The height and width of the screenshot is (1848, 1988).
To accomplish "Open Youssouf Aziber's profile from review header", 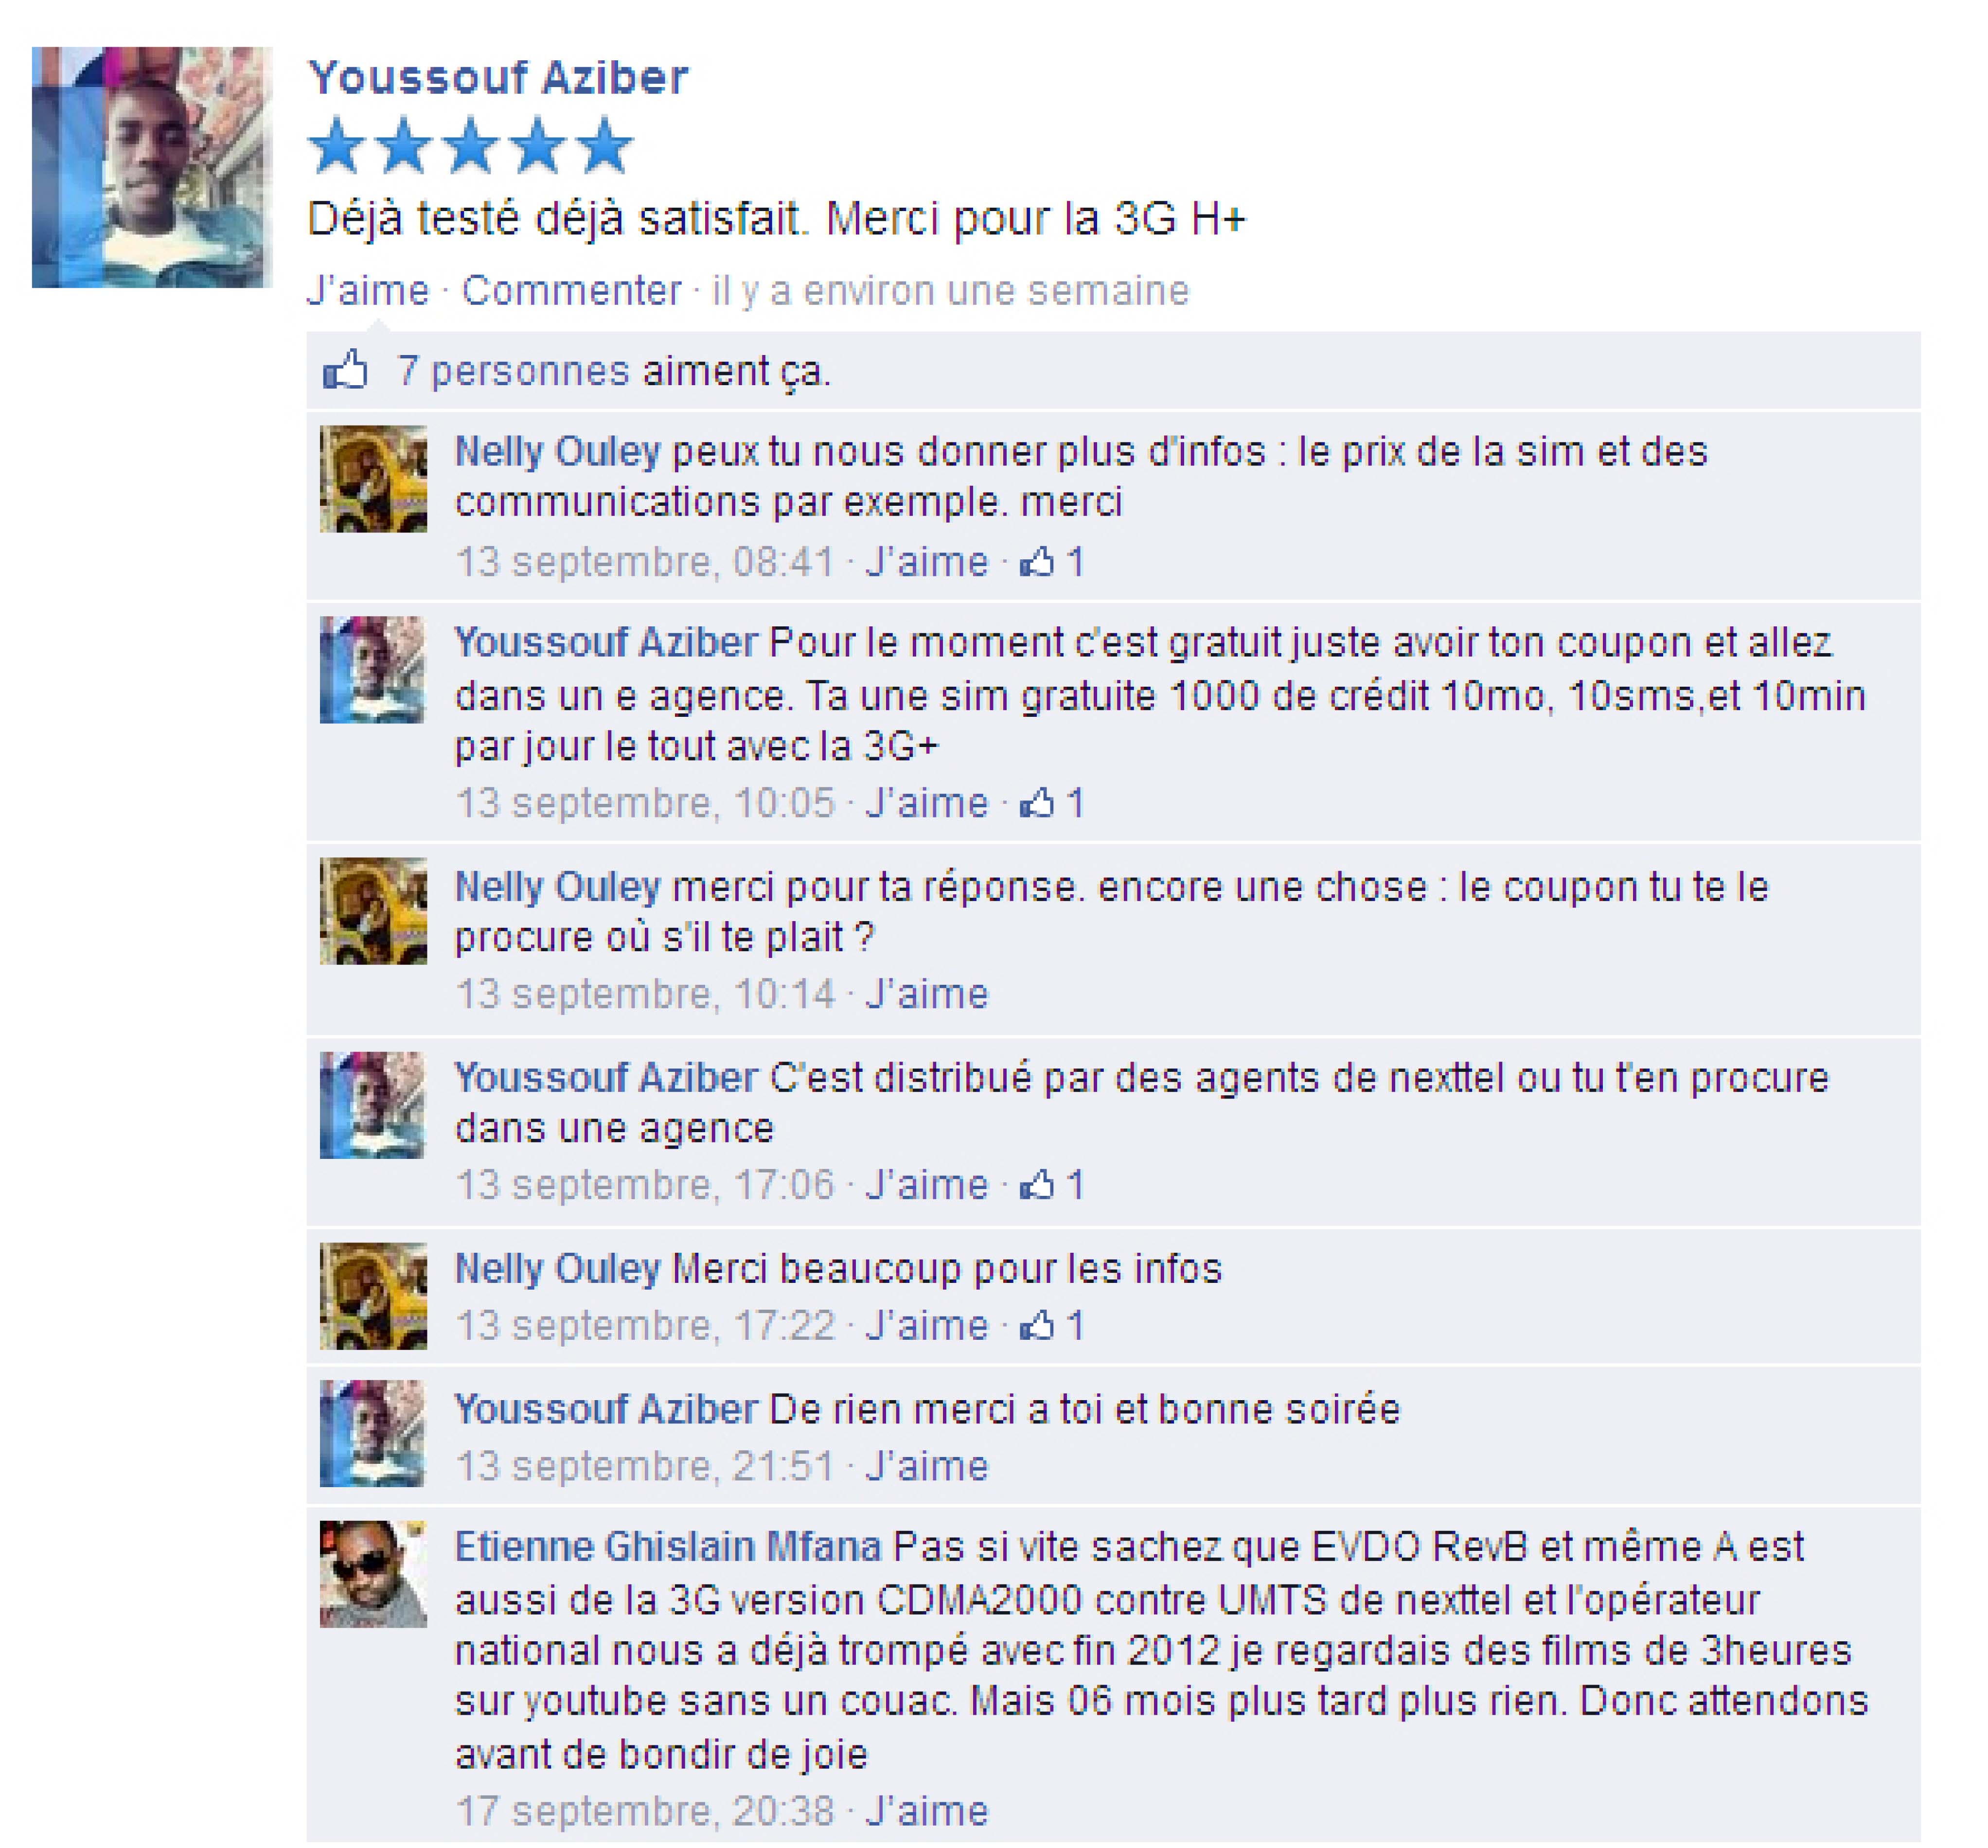I will click(x=498, y=78).
